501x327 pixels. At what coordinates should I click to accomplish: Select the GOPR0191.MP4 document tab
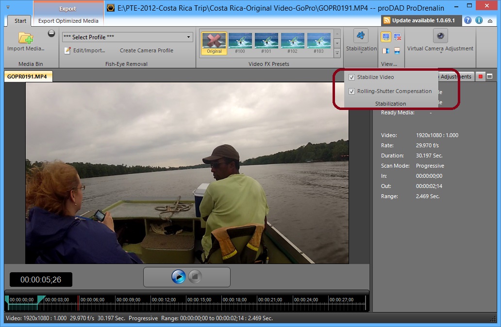tap(27, 77)
